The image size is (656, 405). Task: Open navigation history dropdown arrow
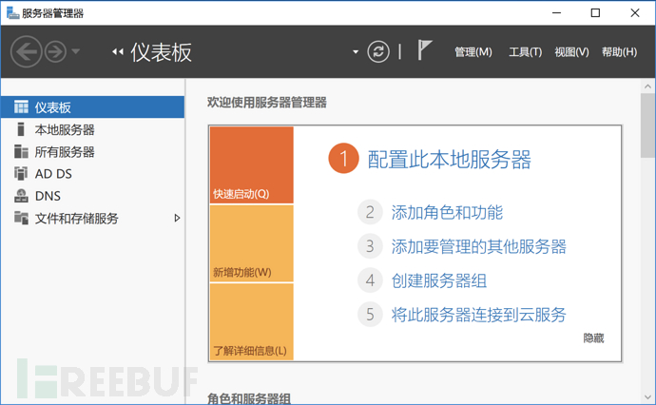76,51
